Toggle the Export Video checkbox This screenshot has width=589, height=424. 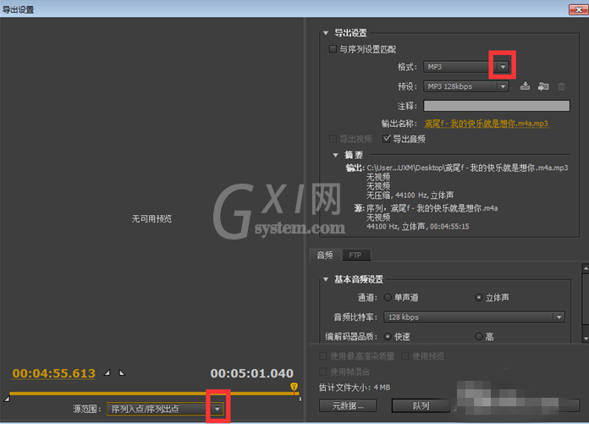[333, 139]
